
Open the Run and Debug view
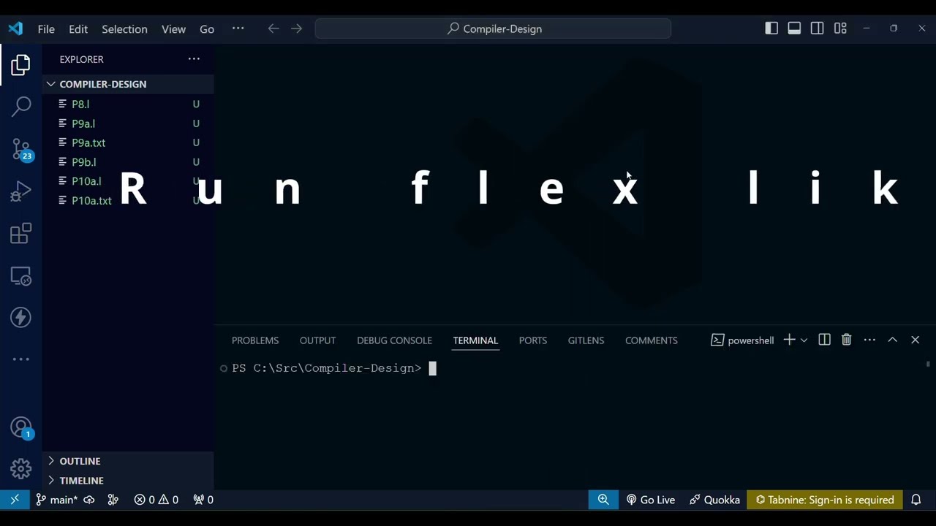point(20,191)
